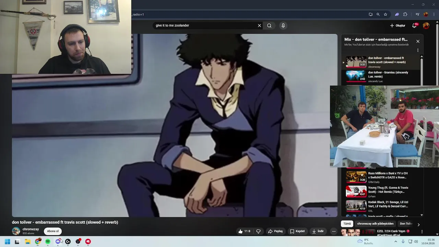Save the video with Kaydet
The image size is (439, 247).
click(x=297, y=231)
